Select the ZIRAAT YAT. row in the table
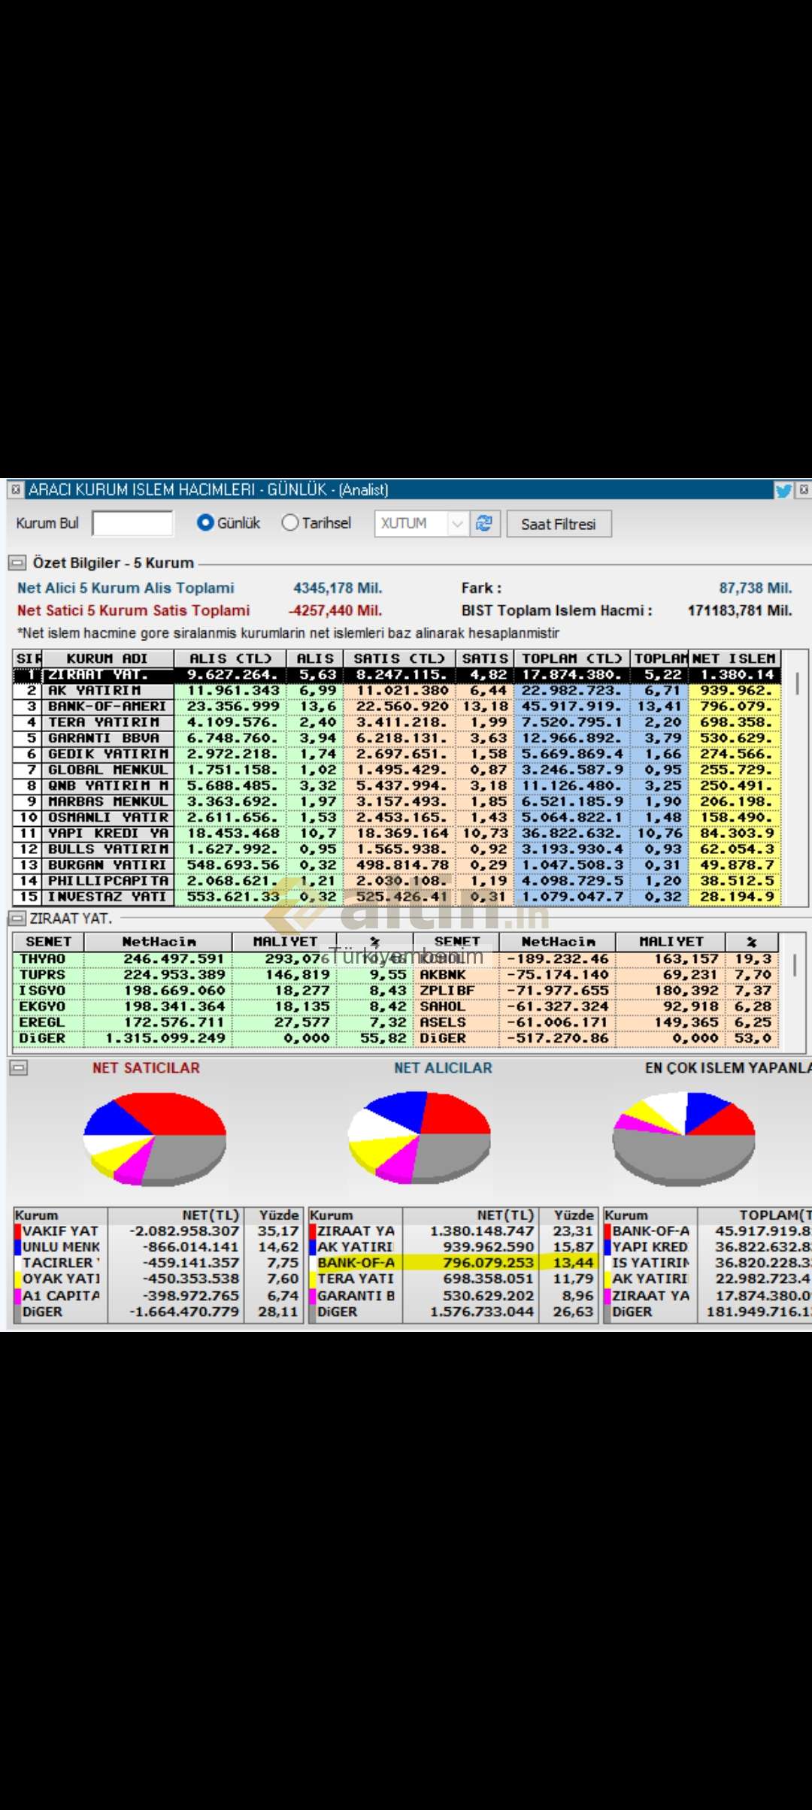 397,675
